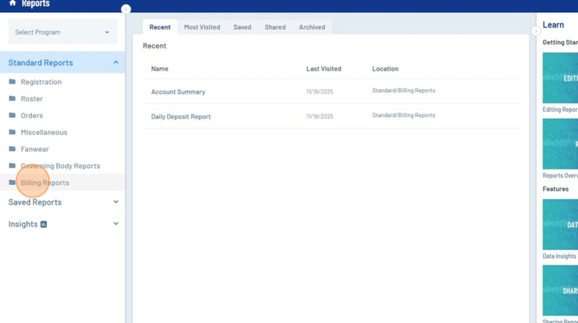The image size is (578, 323).
Task: Open the Shared tab
Action: [x=275, y=27]
